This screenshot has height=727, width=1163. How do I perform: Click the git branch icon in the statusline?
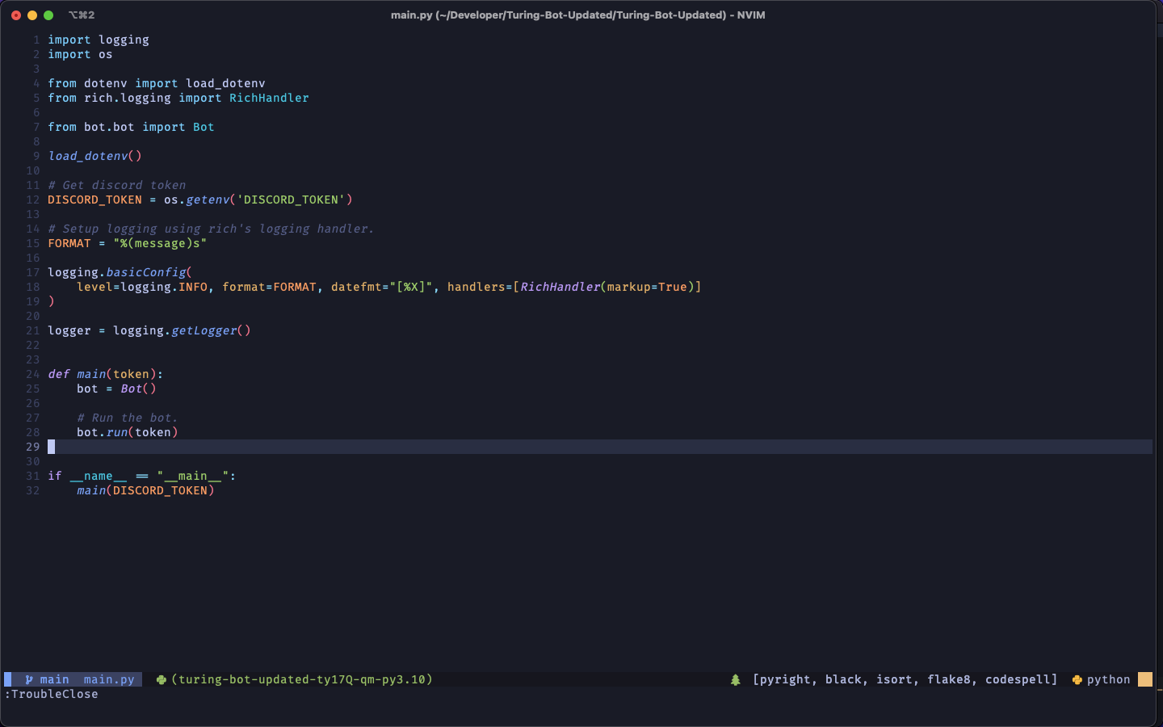(x=28, y=679)
